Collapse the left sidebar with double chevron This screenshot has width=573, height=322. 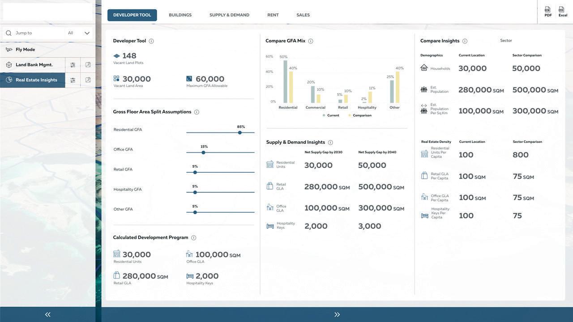tap(47, 314)
